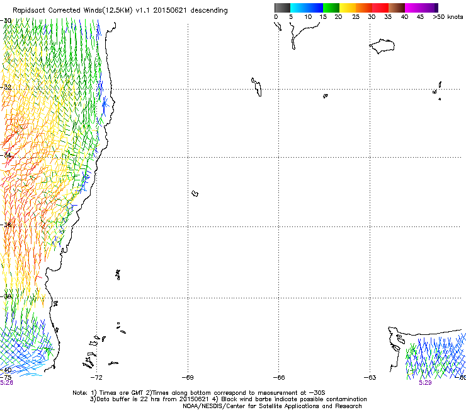
Task: Click the '-38' latitude axis label
Action: (x=6, y=296)
